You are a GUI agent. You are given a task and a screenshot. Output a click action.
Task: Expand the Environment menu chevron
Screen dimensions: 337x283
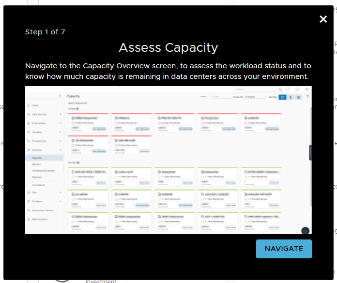(x=61, y=123)
